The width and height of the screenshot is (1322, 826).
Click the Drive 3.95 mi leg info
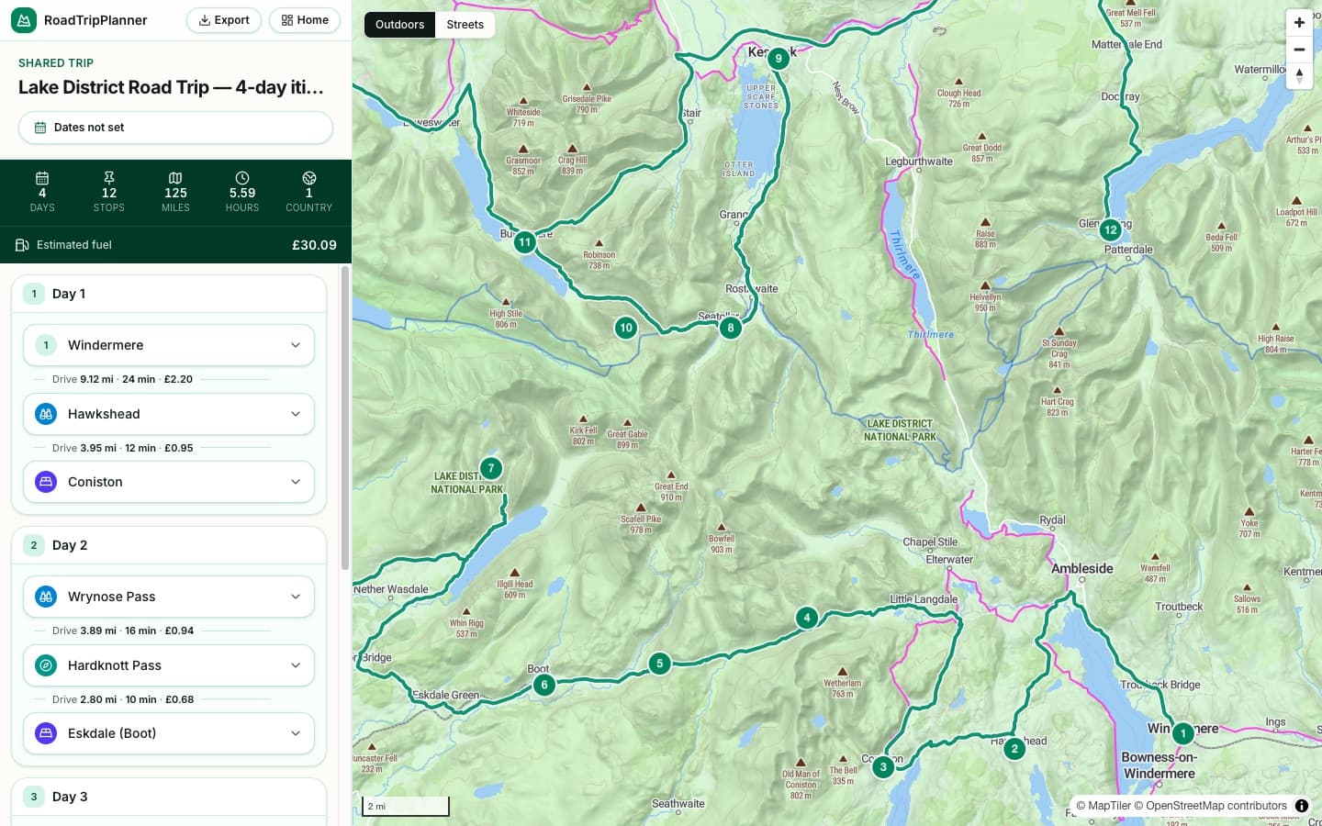122,448
